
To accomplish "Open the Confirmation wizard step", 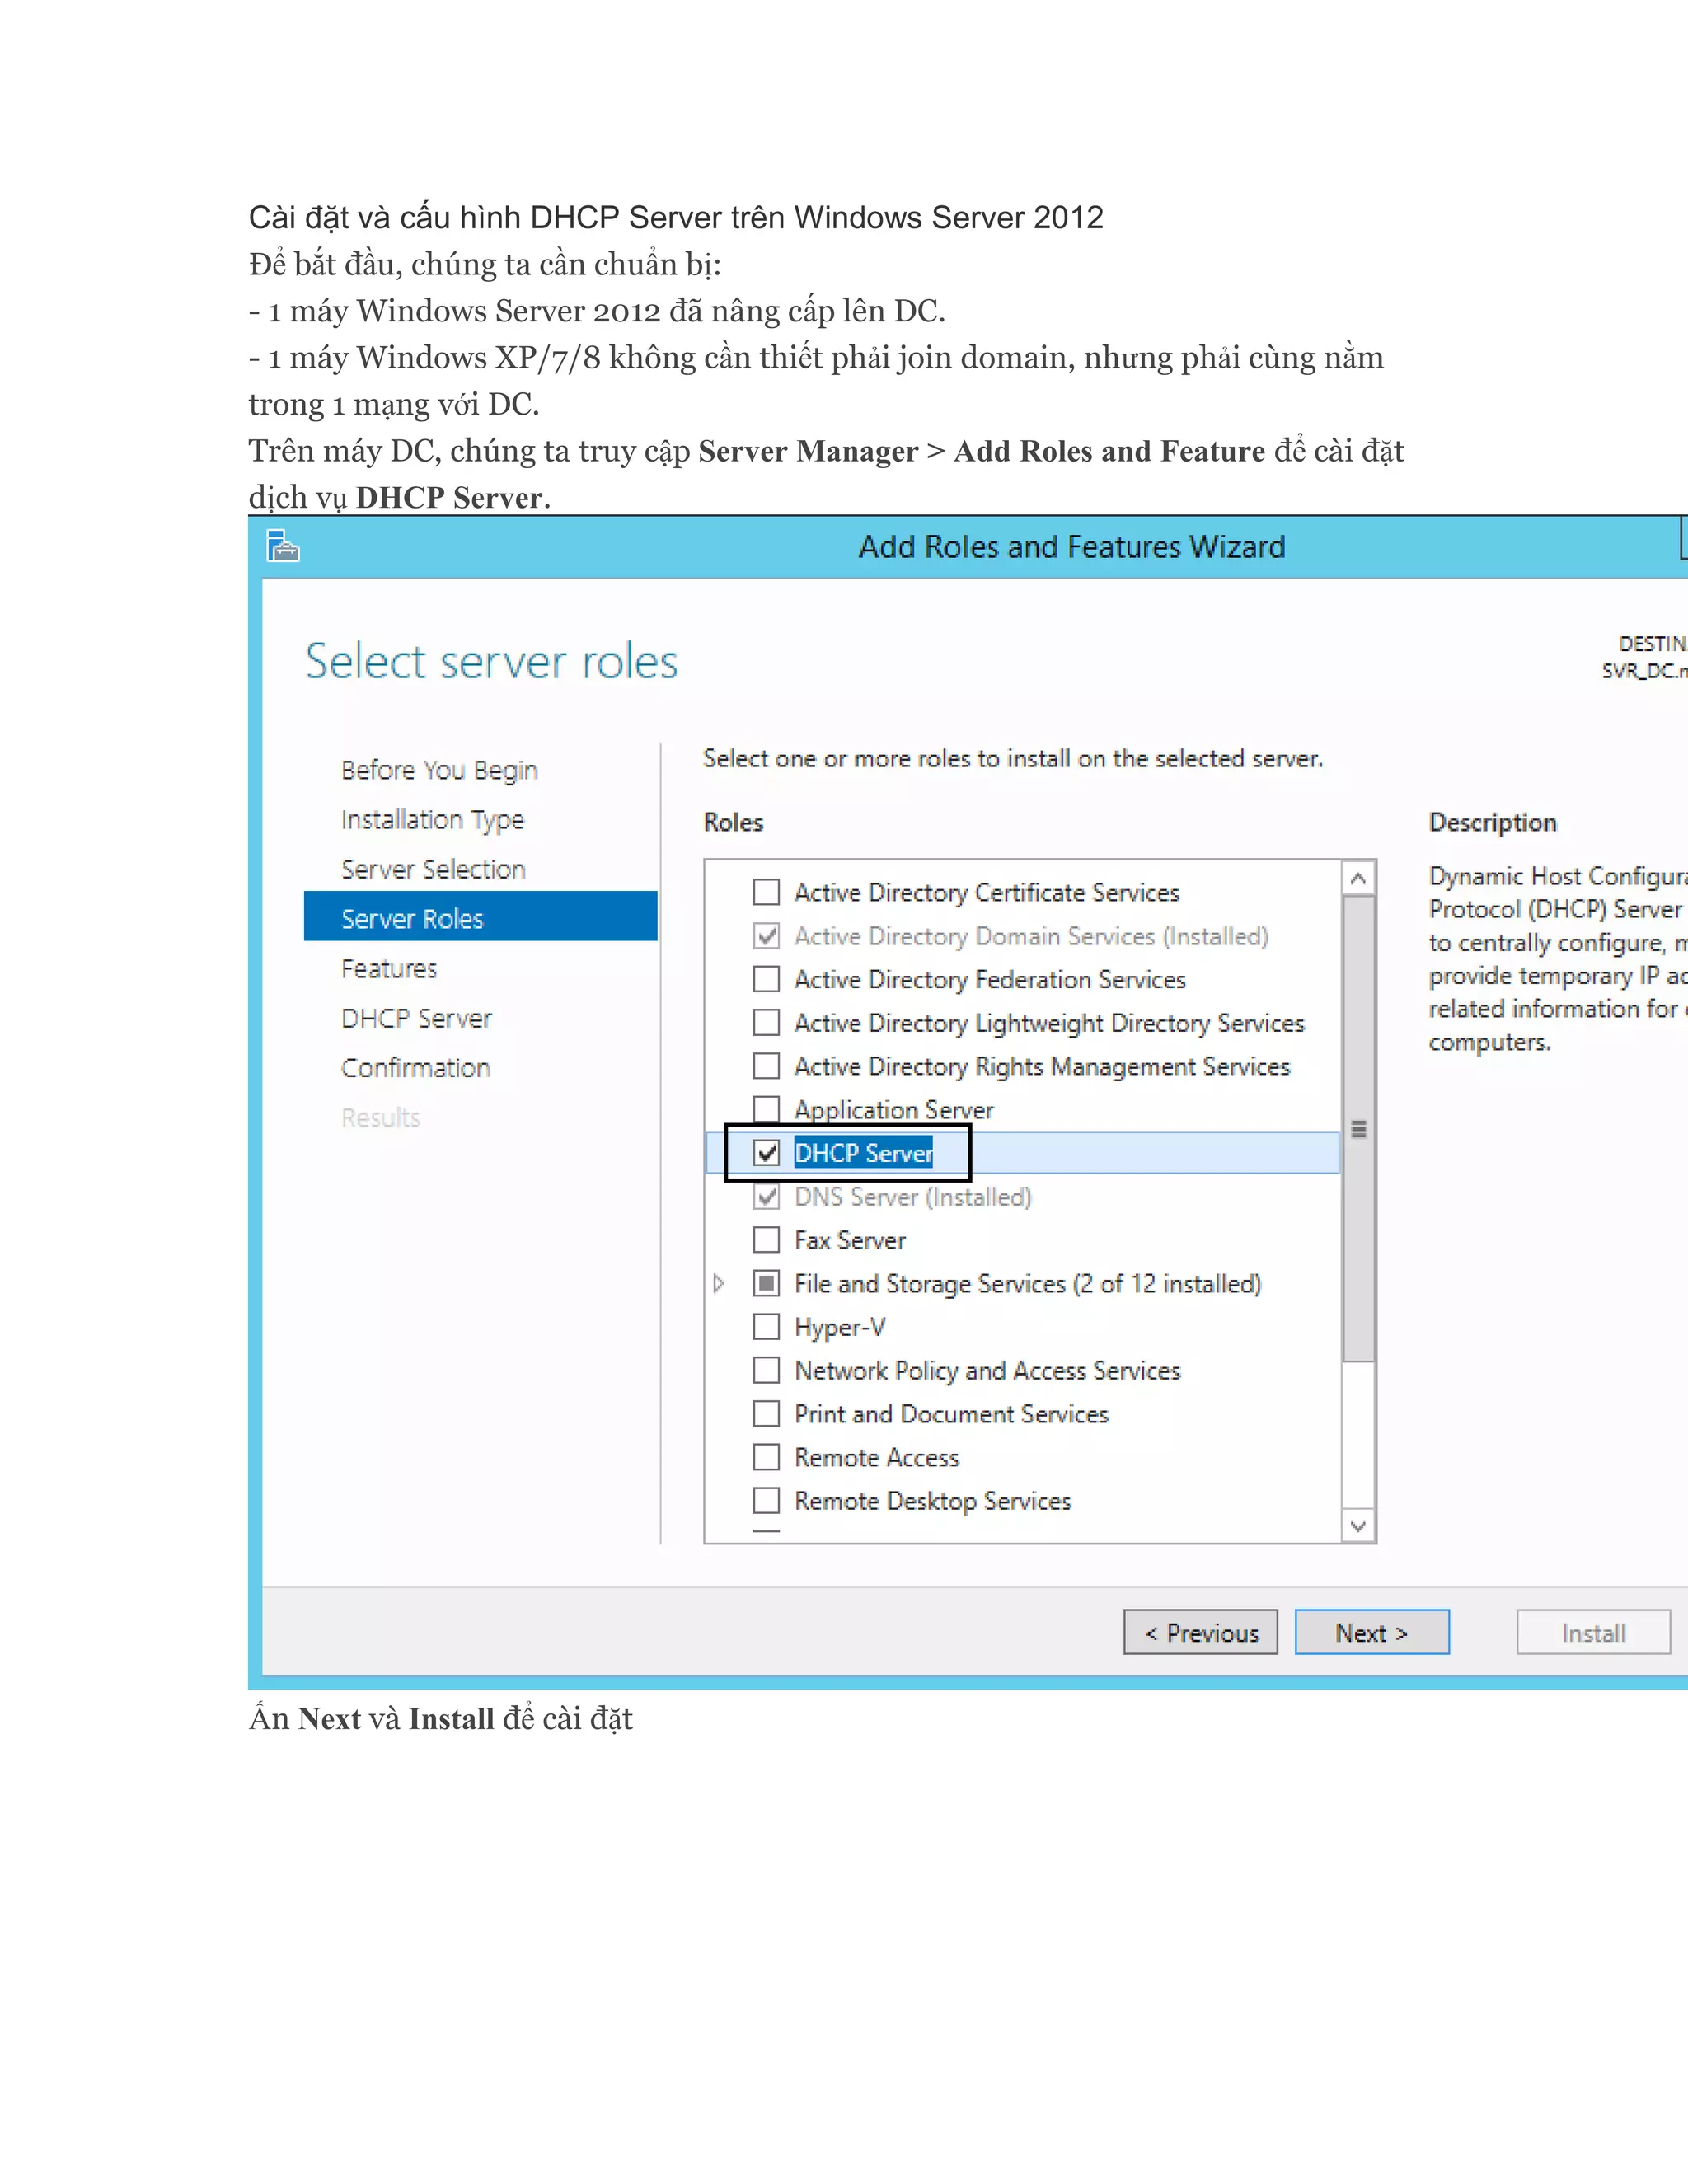I will [415, 1068].
